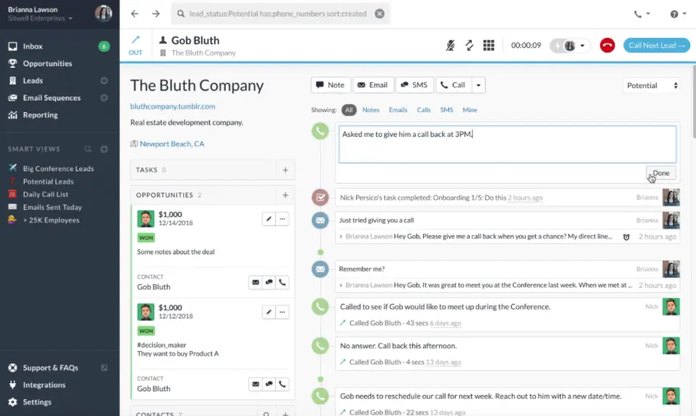The image size is (696, 416).
Task: Show All activity filter
Action: (349, 110)
